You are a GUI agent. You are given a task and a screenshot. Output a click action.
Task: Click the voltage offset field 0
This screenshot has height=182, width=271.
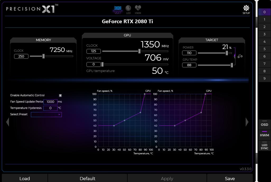(x=94, y=64)
